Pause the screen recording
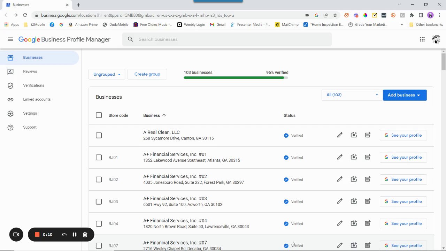 pyautogui.click(x=74, y=235)
